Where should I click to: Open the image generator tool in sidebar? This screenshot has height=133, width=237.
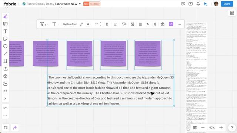tap(5, 83)
